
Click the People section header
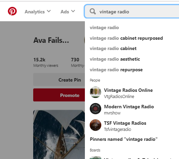(x=95, y=80)
